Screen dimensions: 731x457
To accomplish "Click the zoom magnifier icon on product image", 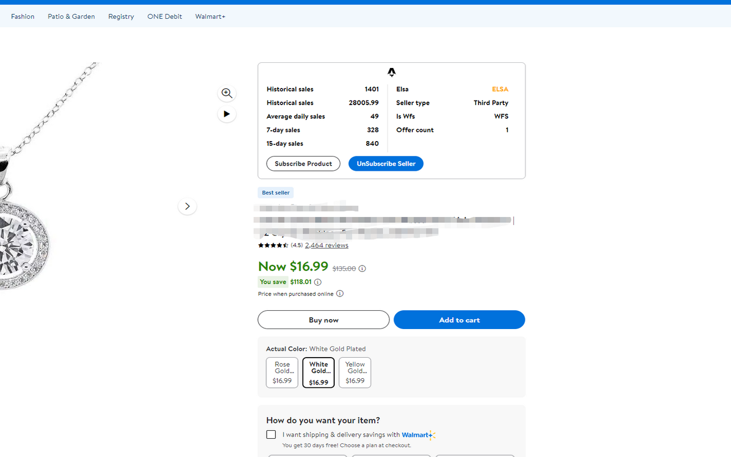I will pyautogui.click(x=227, y=93).
